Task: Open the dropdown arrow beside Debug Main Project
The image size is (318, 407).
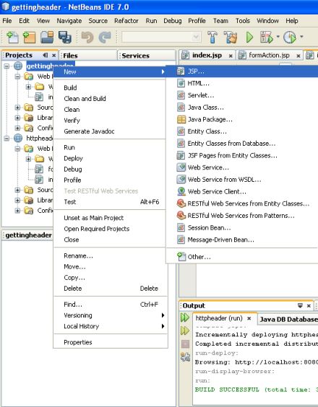Action: (x=278, y=37)
